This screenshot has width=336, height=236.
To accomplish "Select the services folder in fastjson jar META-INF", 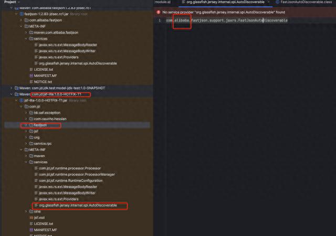I will click(x=40, y=39).
